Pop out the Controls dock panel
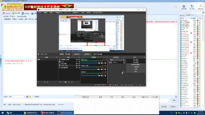Screen dimensions: 205x115 tap(145, 57)
